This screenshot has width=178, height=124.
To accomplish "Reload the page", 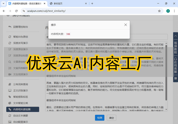I will (16, 11).
